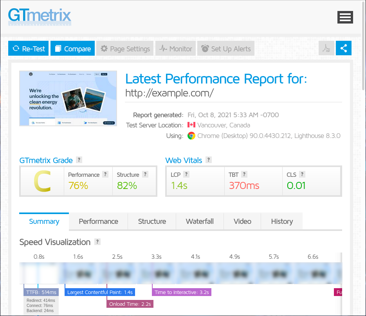The height and width of the screenshot is (316, 366).
Task: Click the Backend: 24ms text
Action: click(x=40, y=311)
